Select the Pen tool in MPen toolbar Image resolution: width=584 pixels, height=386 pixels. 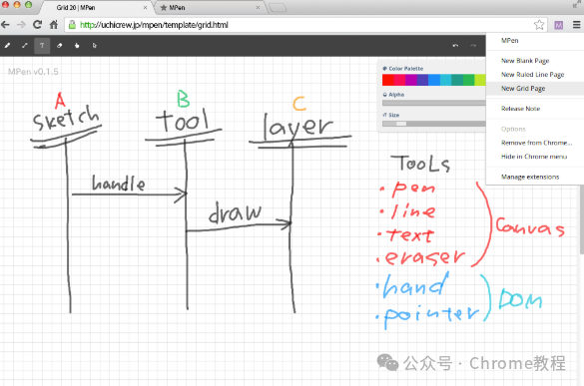pyautogui.click(x=7, y=46)
